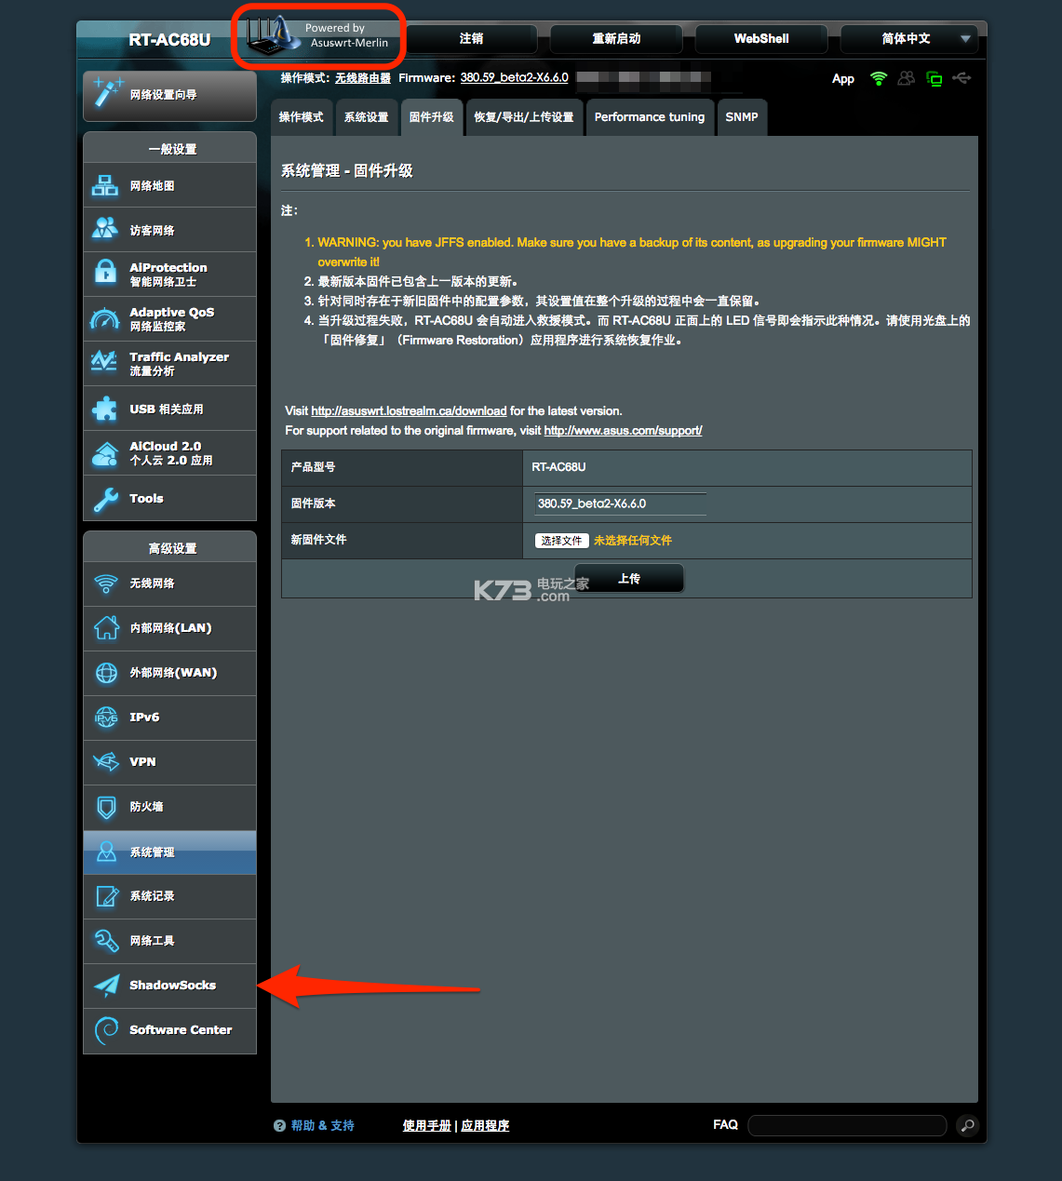Click the RT-AC68U router title
Viewport: 1062px width, 1181px height.
click(x=169, y=40)
